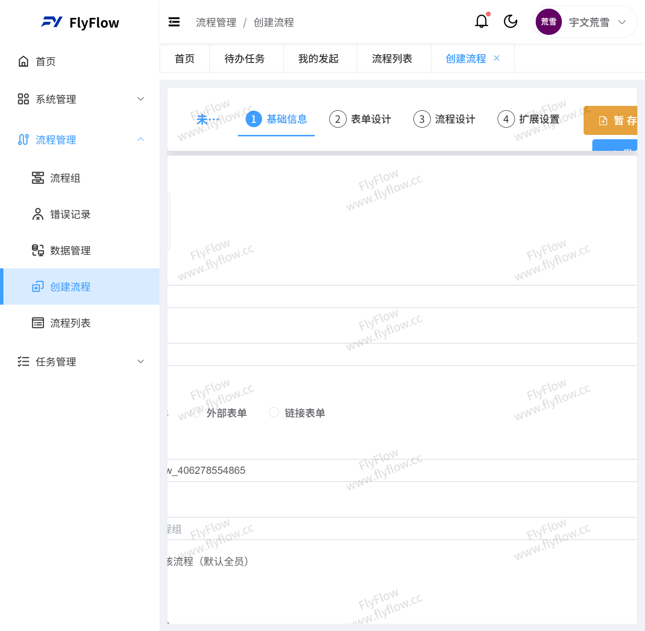Viewport: 645px width, 631px height.
Task: Click the orange 暂存 button
Action: (611, 120)
